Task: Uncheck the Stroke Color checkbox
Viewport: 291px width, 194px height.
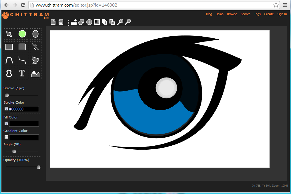Action: pyautogui.click(x=7, y=109)
